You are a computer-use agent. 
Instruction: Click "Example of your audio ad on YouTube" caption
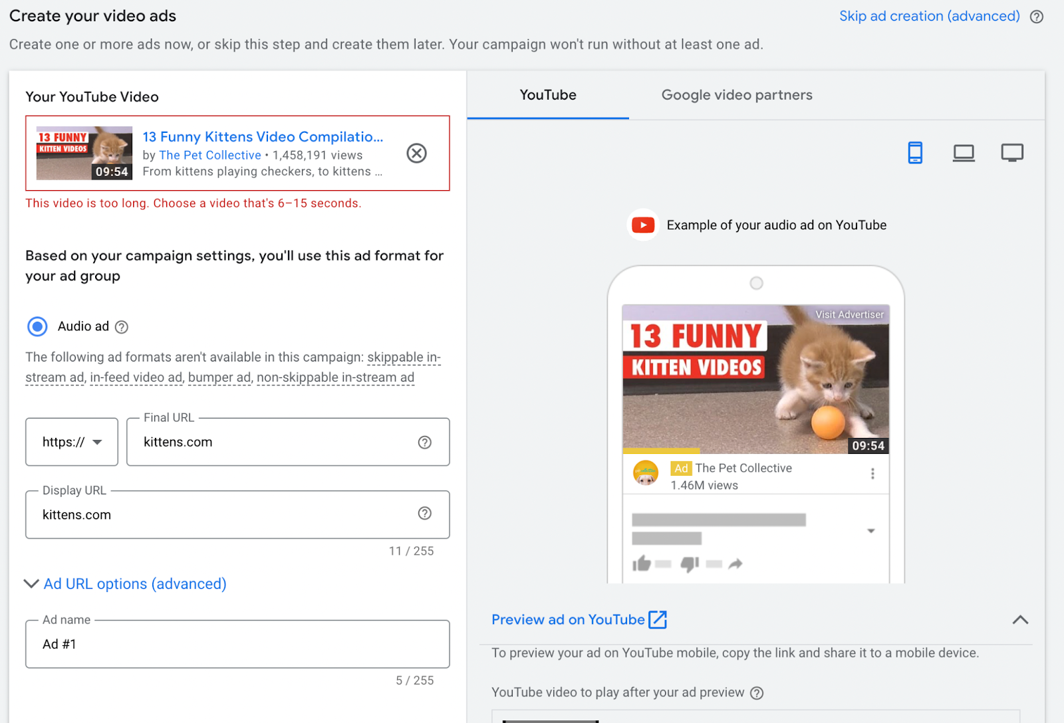(777, 225)
